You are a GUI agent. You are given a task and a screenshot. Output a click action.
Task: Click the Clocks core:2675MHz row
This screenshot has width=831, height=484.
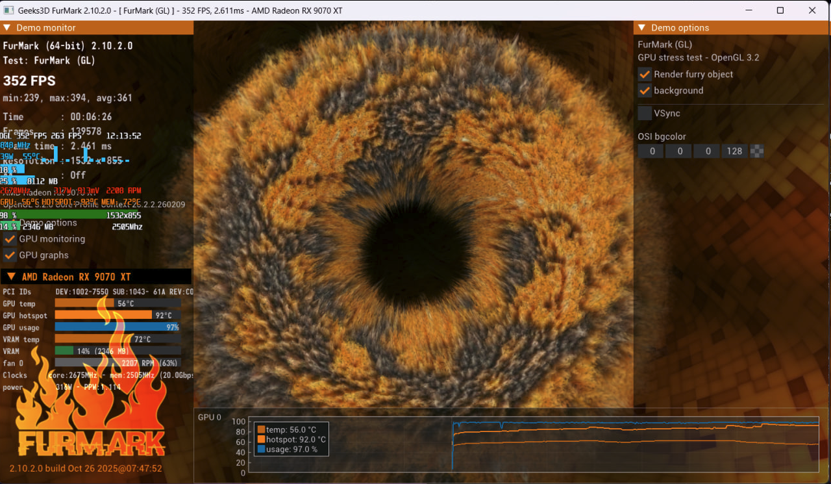(x=98, y=375)
